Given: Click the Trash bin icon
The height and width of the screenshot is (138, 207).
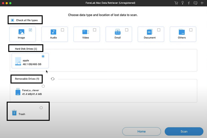Looking at the screenshot, I should point(14,113).
